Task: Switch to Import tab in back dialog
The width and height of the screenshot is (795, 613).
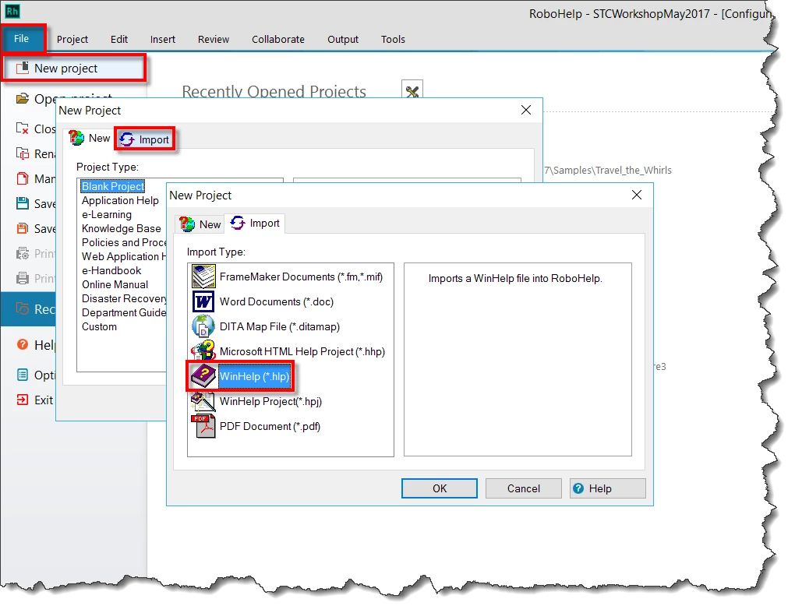Action: [144, 139]
